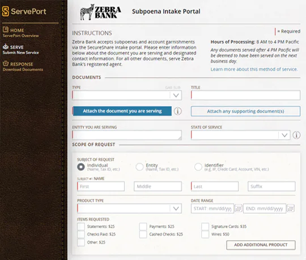Click the Hours of Processing text
Image resolution: width=306 pixels, height=260 pixels.
point(254,42)
